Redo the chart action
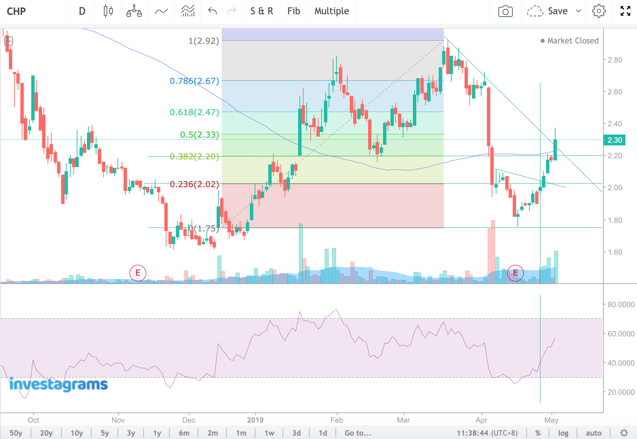Image resolution: width=637 pixels, height=439 pixels. click(x=232, y=11)
